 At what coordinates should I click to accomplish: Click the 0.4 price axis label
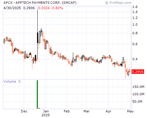(135, 59)
